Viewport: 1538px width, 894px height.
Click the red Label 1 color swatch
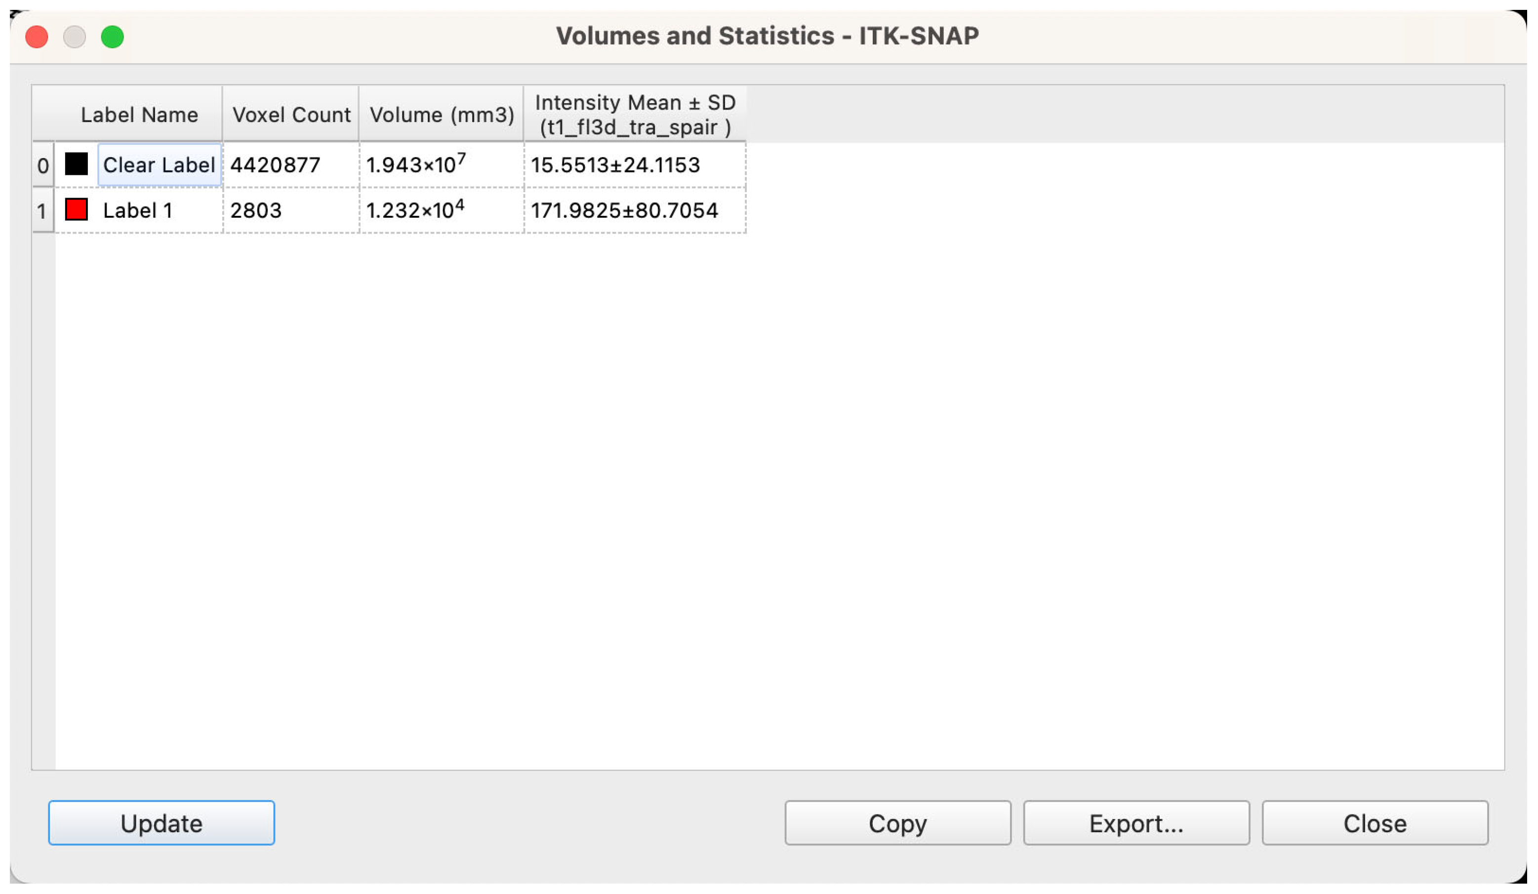point(76,209)
